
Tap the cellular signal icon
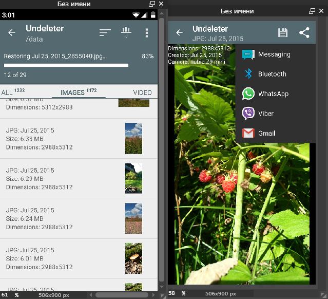(x=144, y=15)
